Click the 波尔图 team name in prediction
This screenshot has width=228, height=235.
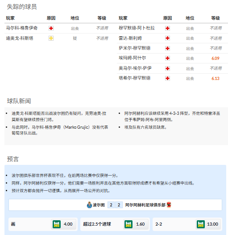click(x=99, y=205)
